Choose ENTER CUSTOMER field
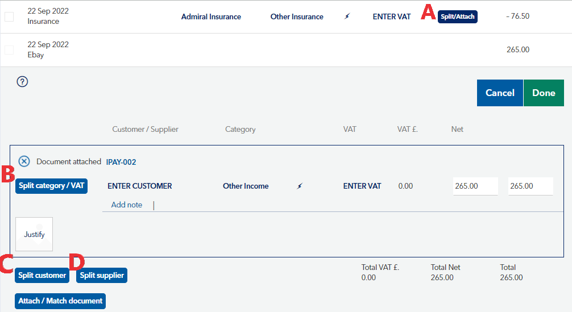 pos(140,186)
